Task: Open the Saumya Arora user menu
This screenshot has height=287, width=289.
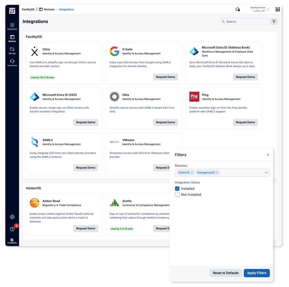Action: click(x=260, y=9)
